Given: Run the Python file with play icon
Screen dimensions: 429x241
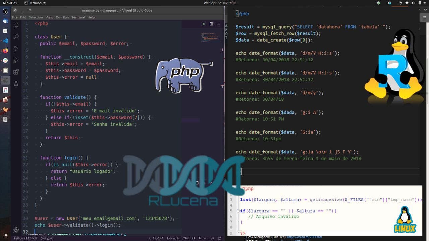Looking at the screenshot, I should point(204,24).
